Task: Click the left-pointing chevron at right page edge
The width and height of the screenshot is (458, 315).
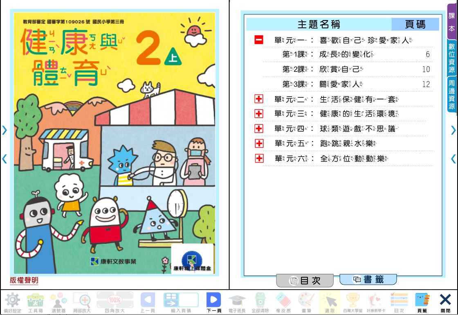Action: pyautogui.click(x=453, y=159)
